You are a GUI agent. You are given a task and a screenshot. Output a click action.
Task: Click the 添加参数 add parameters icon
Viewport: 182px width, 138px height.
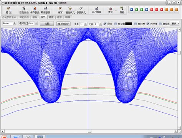point(24,10)
